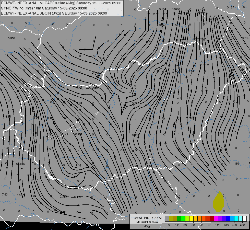Click the legend tick label 400
Image resolution: width=250 pixels, height=230 pixels.
pyautogui.click(x=242, y=225)
